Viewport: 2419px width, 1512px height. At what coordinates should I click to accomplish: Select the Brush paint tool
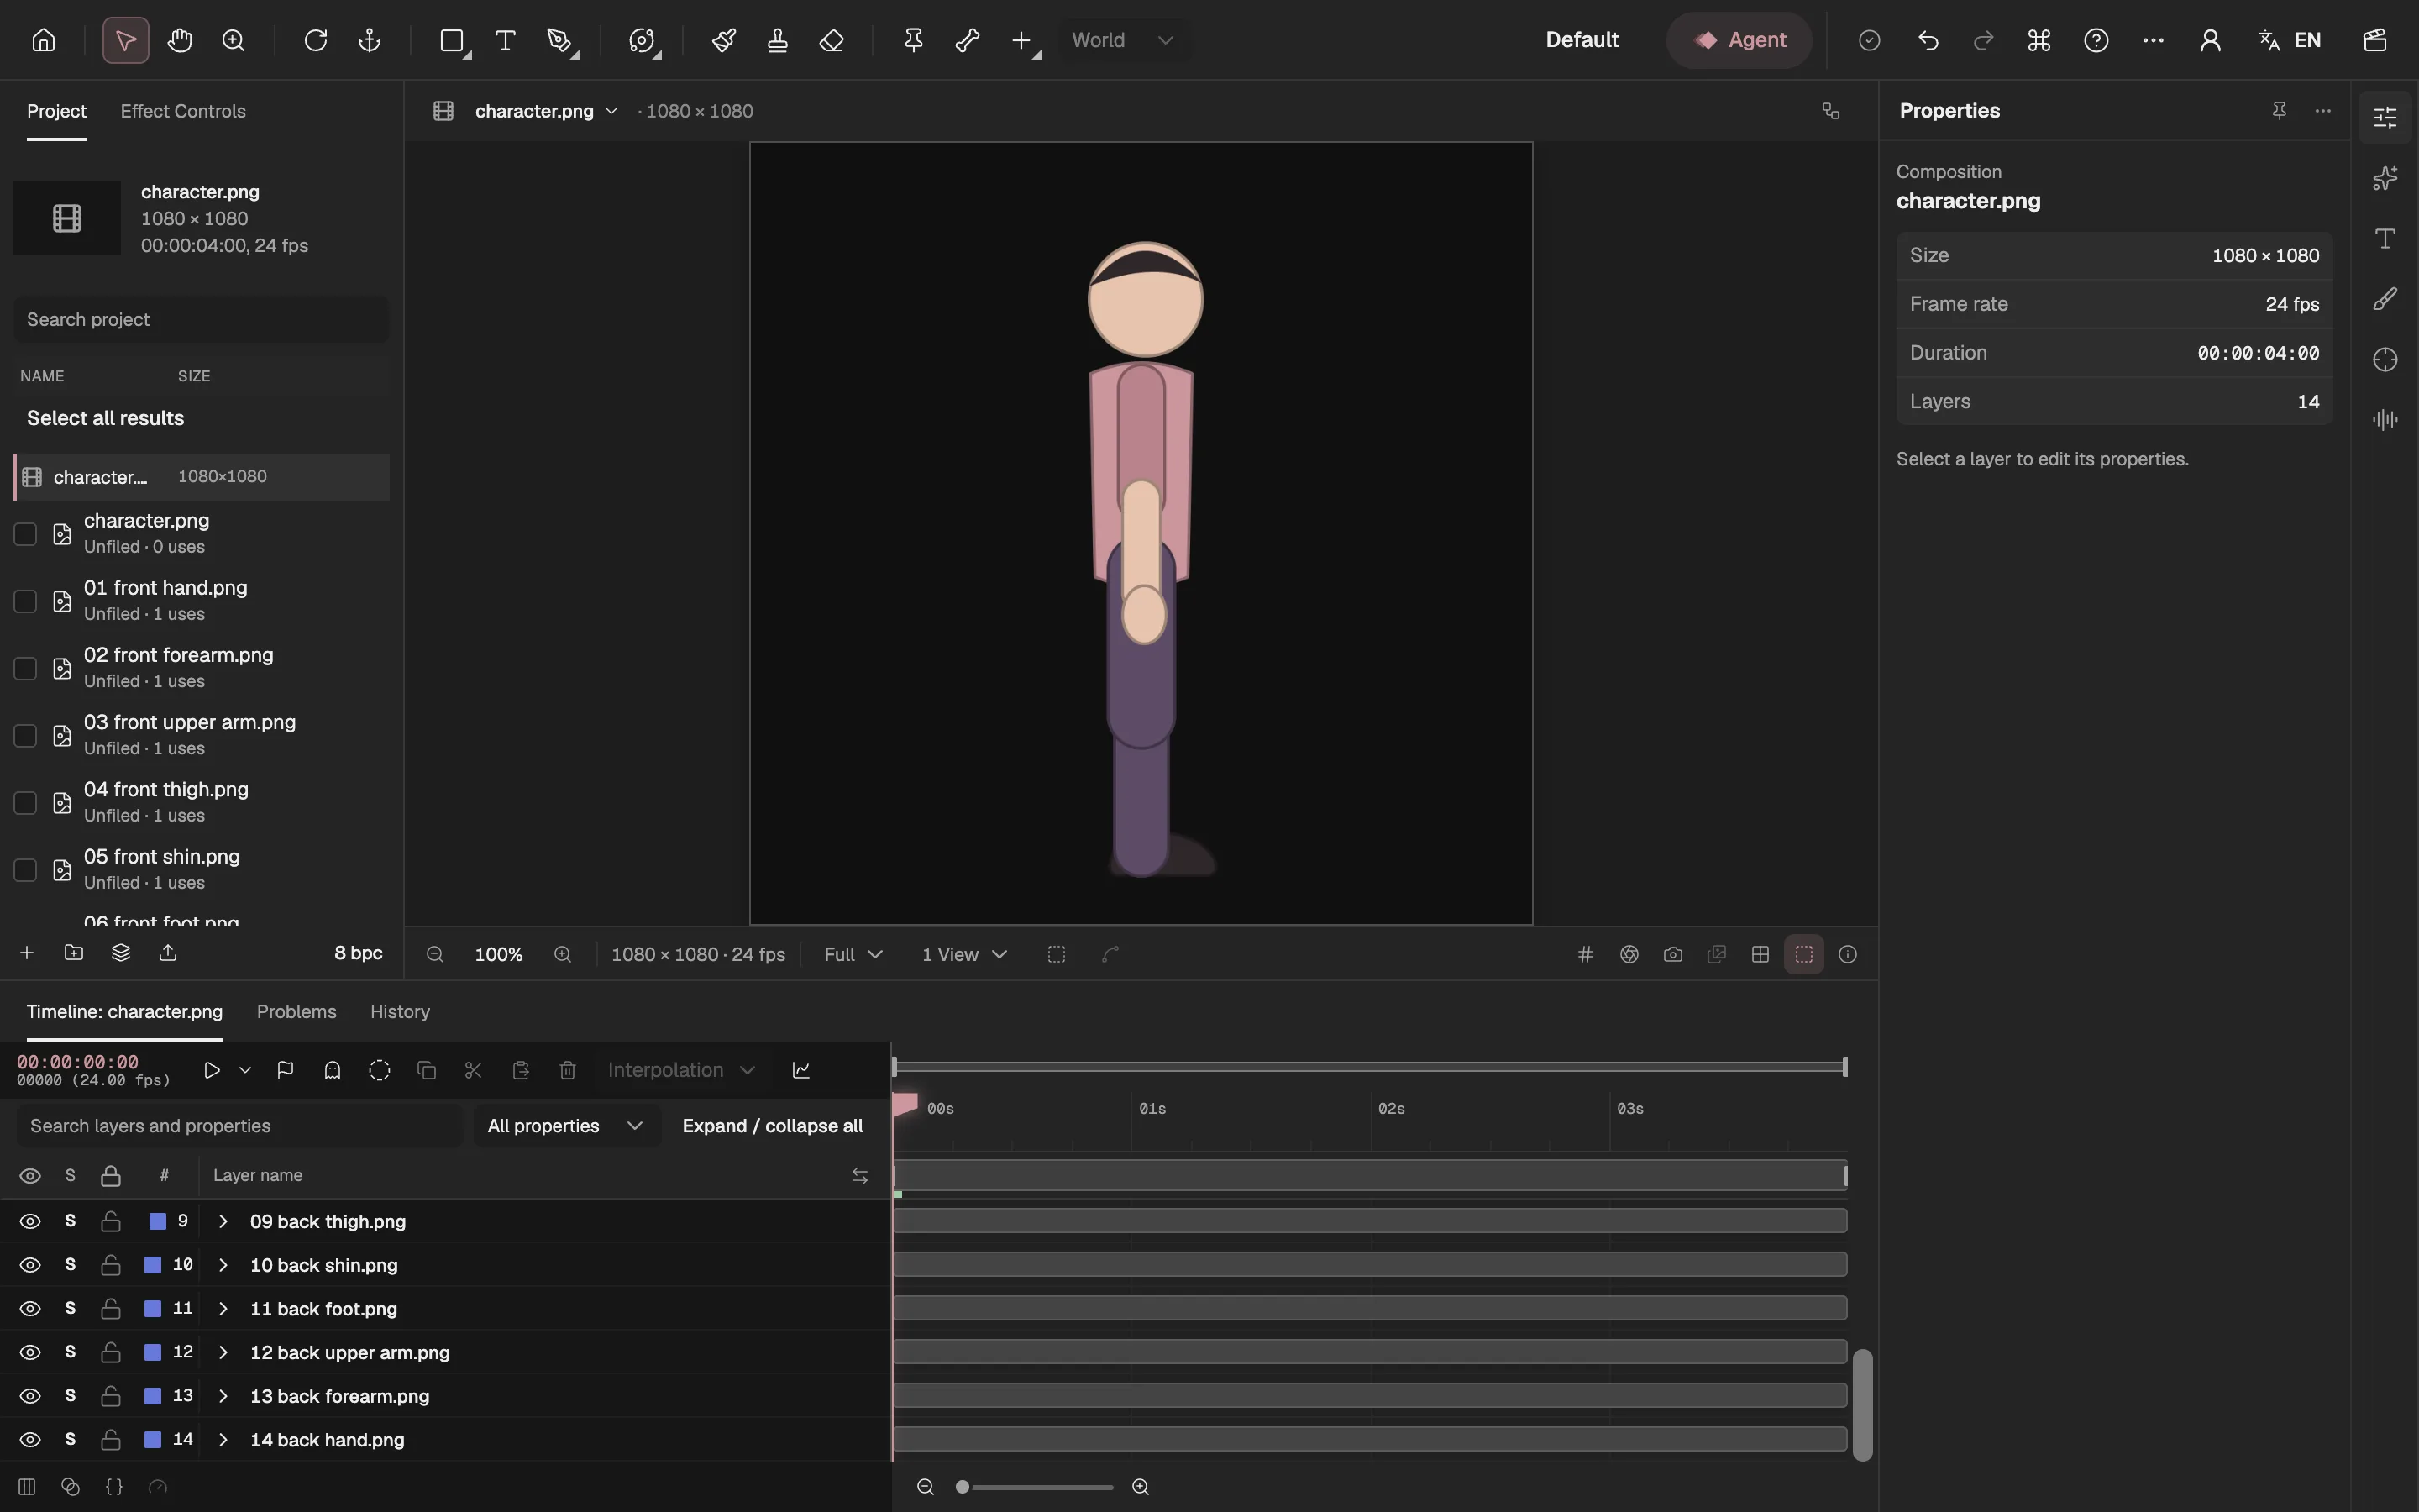(724, 40)
